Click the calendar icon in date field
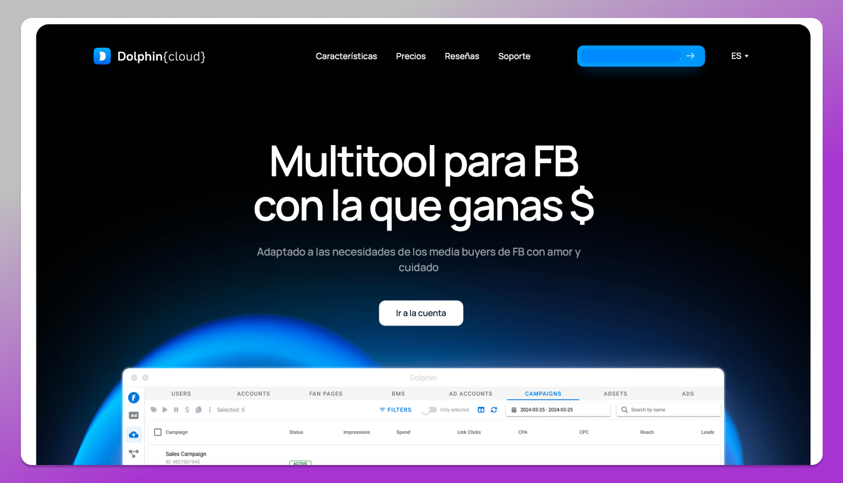 tap(514, 410)
